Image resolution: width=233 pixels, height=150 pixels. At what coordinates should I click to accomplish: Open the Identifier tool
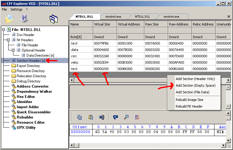click(24, 102)
